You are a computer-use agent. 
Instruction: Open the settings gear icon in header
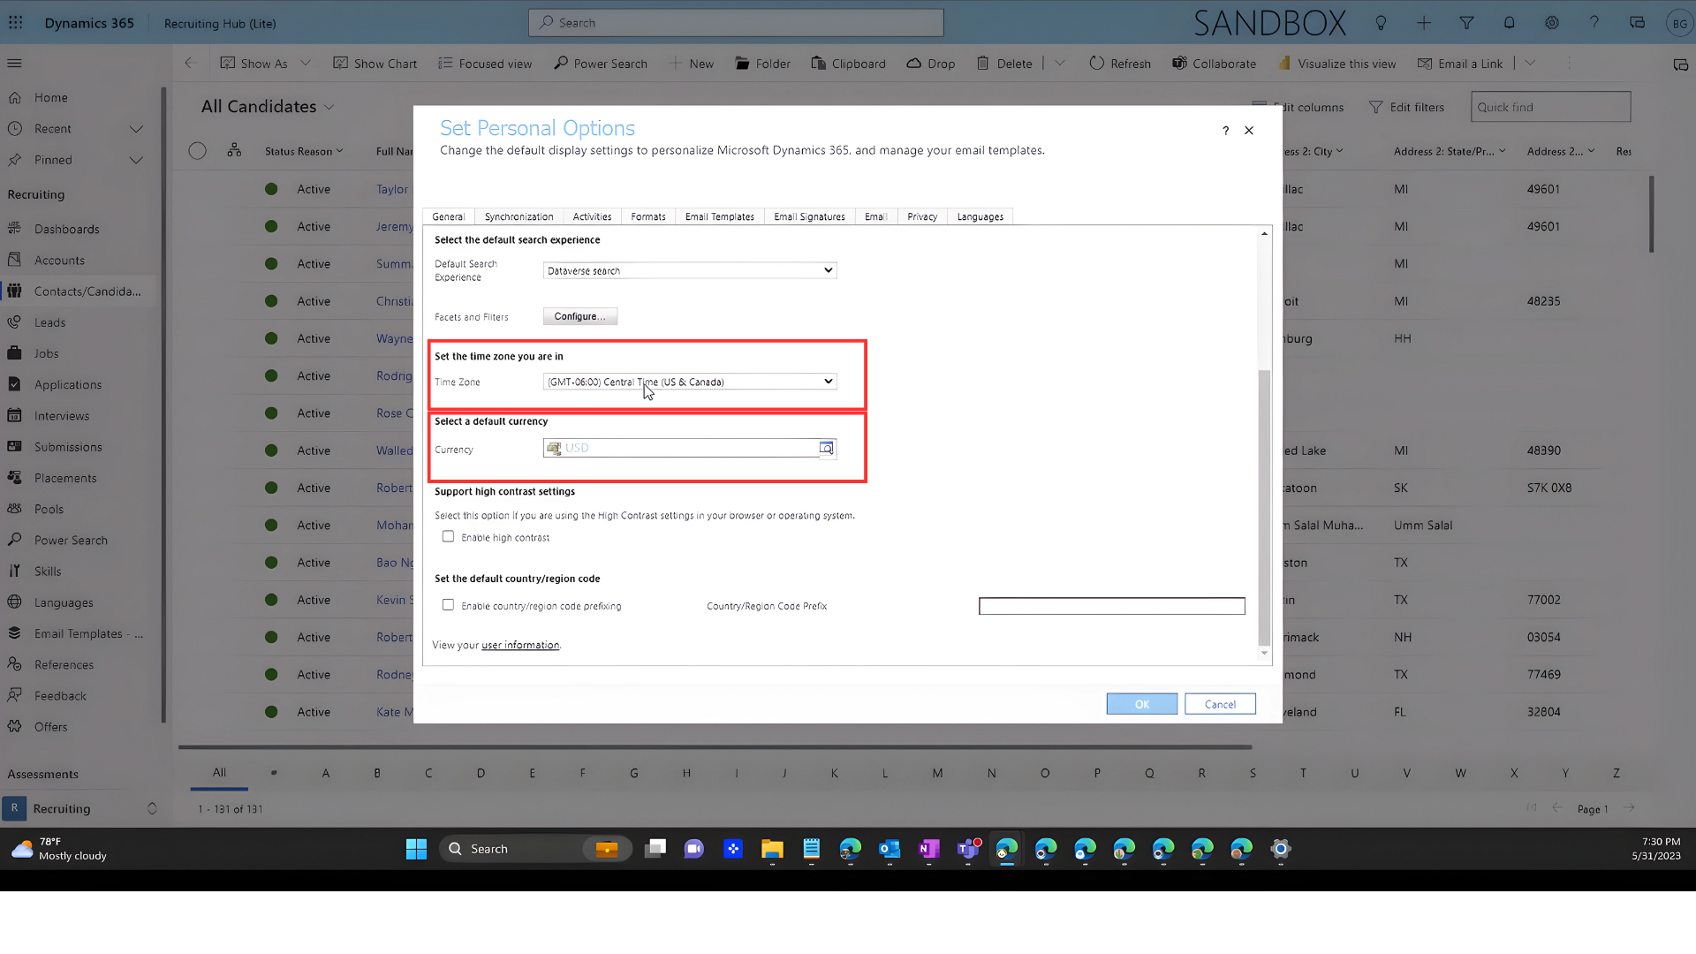[1552, 23]
